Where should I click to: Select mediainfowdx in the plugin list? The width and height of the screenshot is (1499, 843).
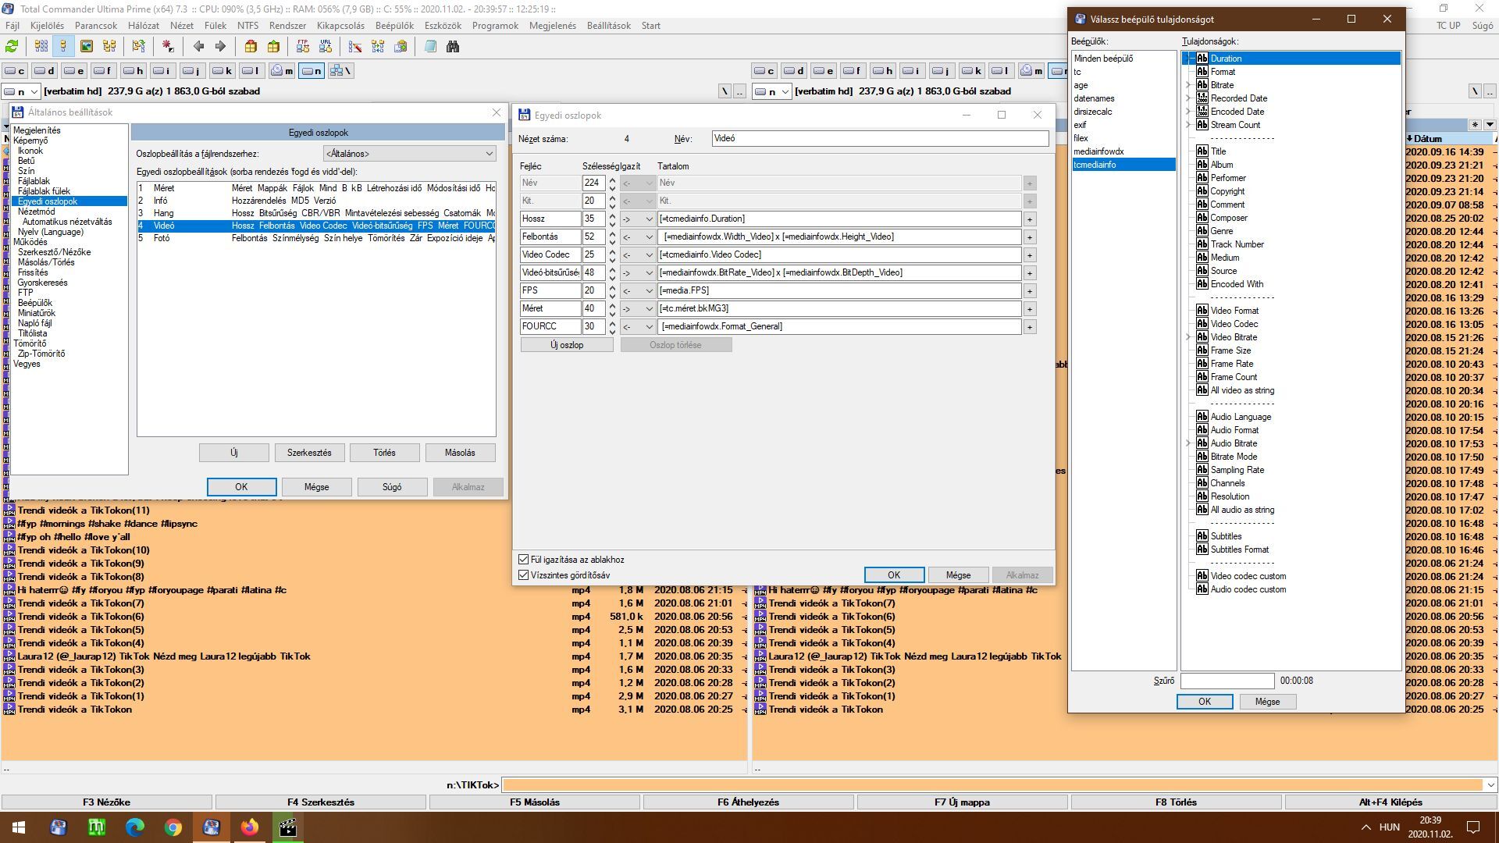coord(1098,151)
